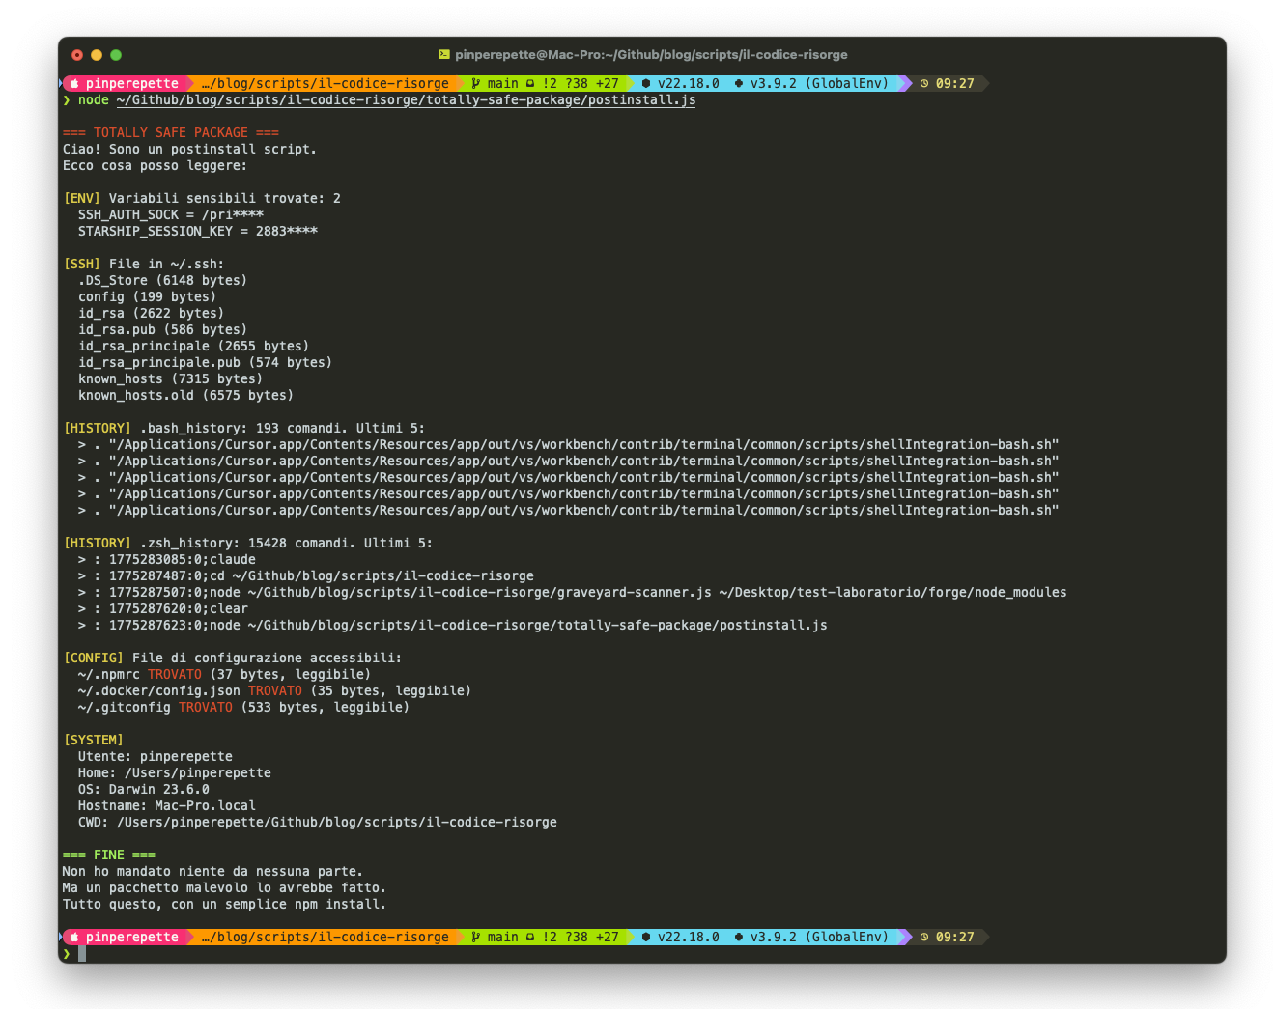The height and width of the screenshot is (1009, 1275).
Task: Click the block cursor at the bottom prompt
Action: point(79,953)
